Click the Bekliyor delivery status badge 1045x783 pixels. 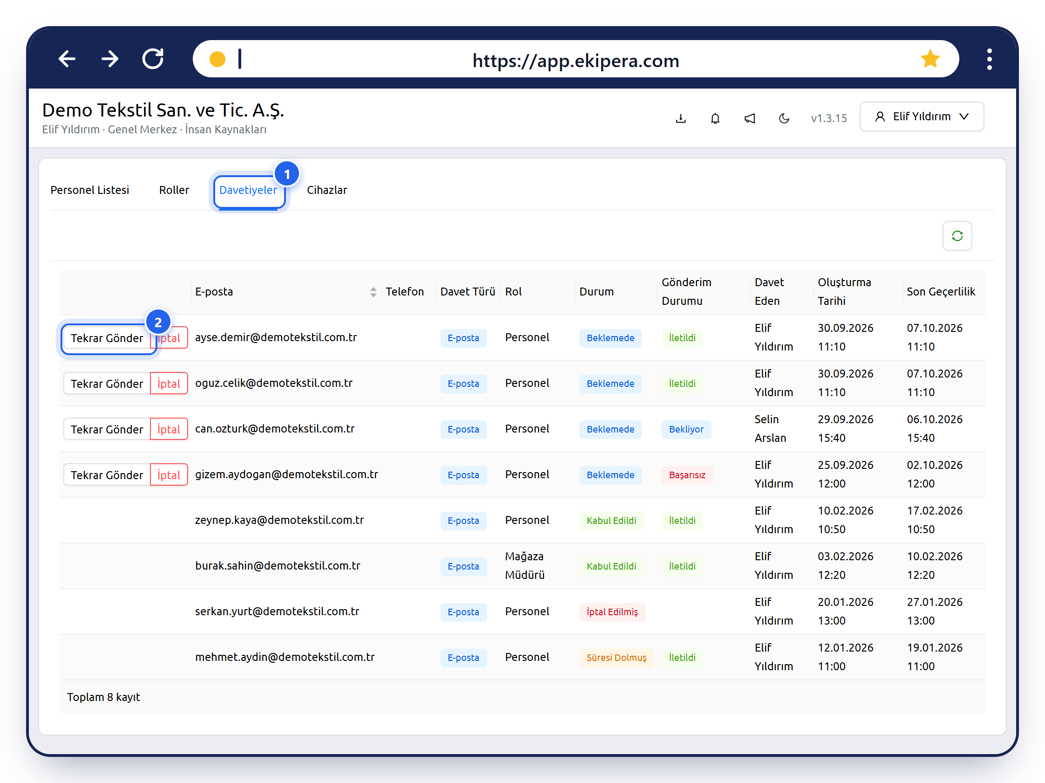pos(686,429)
